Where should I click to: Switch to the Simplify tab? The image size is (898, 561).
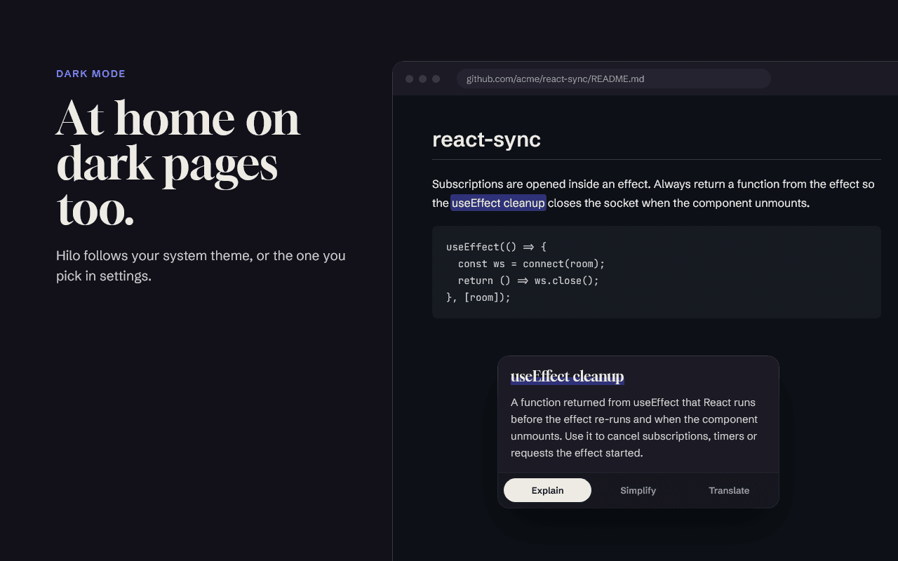(x=638, y=490)
